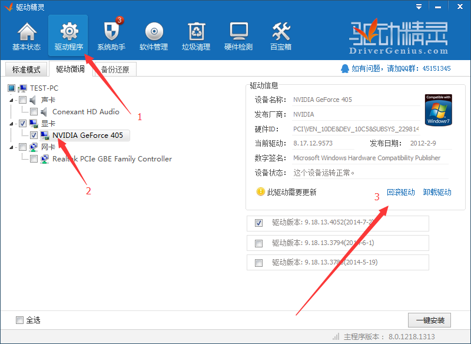The image size is (471, 344).
Task: Click the 网卡 network icon
Action: click(34, 147)
